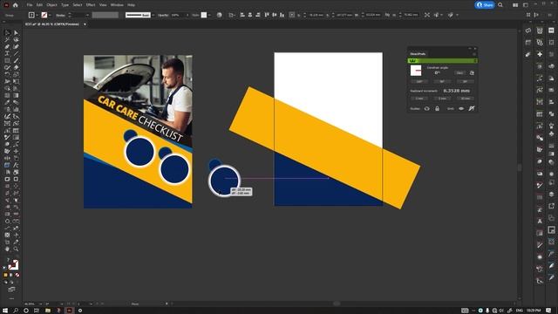The width and height of the screenshot is (558, 314).
Task: Select the Hand tool
Action: click(7, 249)
